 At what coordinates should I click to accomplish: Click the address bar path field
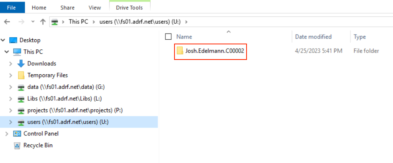[x=273, y=22]
